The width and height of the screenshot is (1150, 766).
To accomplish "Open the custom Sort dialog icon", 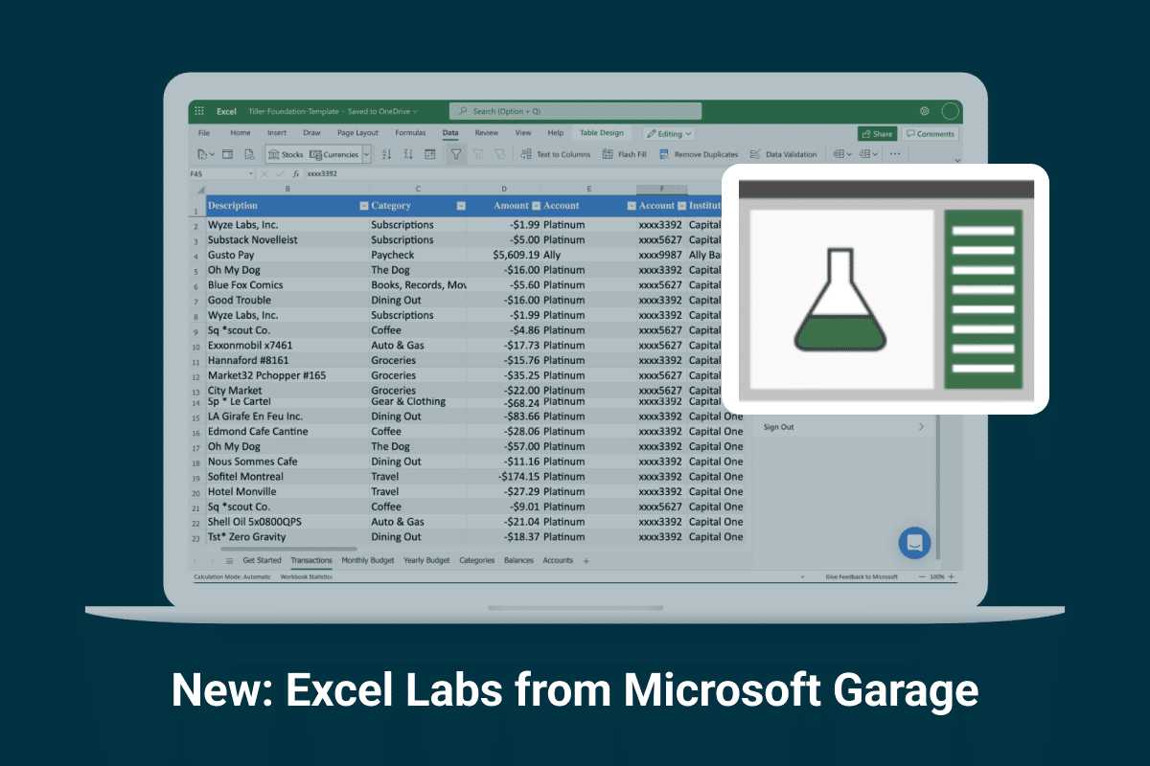I will pos(430,154).
